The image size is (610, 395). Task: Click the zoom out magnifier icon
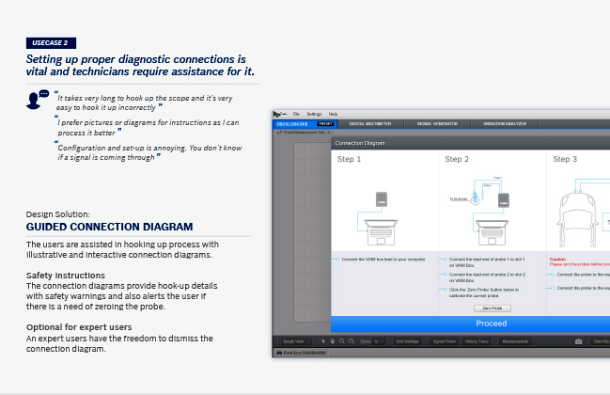click(350, 341)
